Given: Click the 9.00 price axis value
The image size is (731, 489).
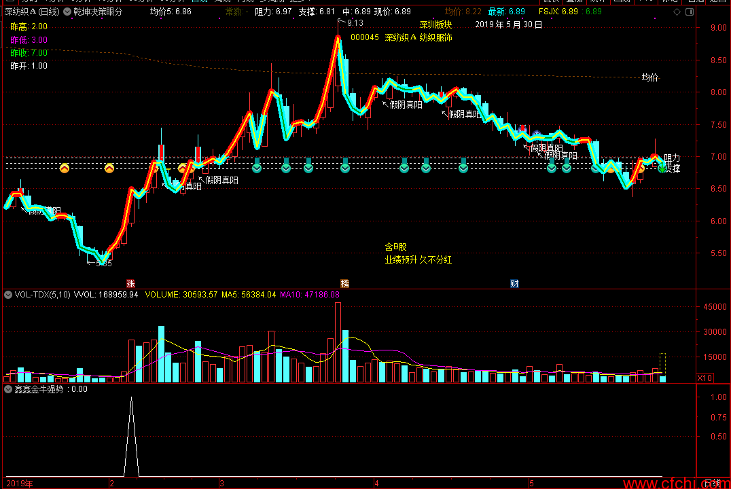Looking at the screenshot, I should tap(718, 27).
